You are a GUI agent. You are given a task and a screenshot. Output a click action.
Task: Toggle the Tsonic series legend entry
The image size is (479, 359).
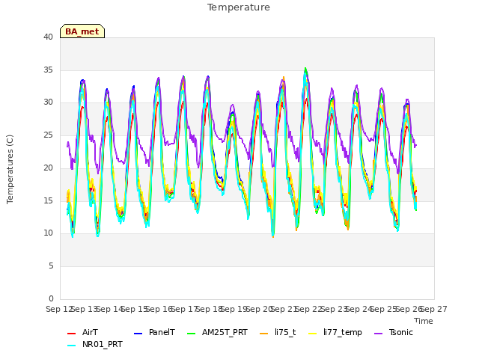(x=394, y=332)
